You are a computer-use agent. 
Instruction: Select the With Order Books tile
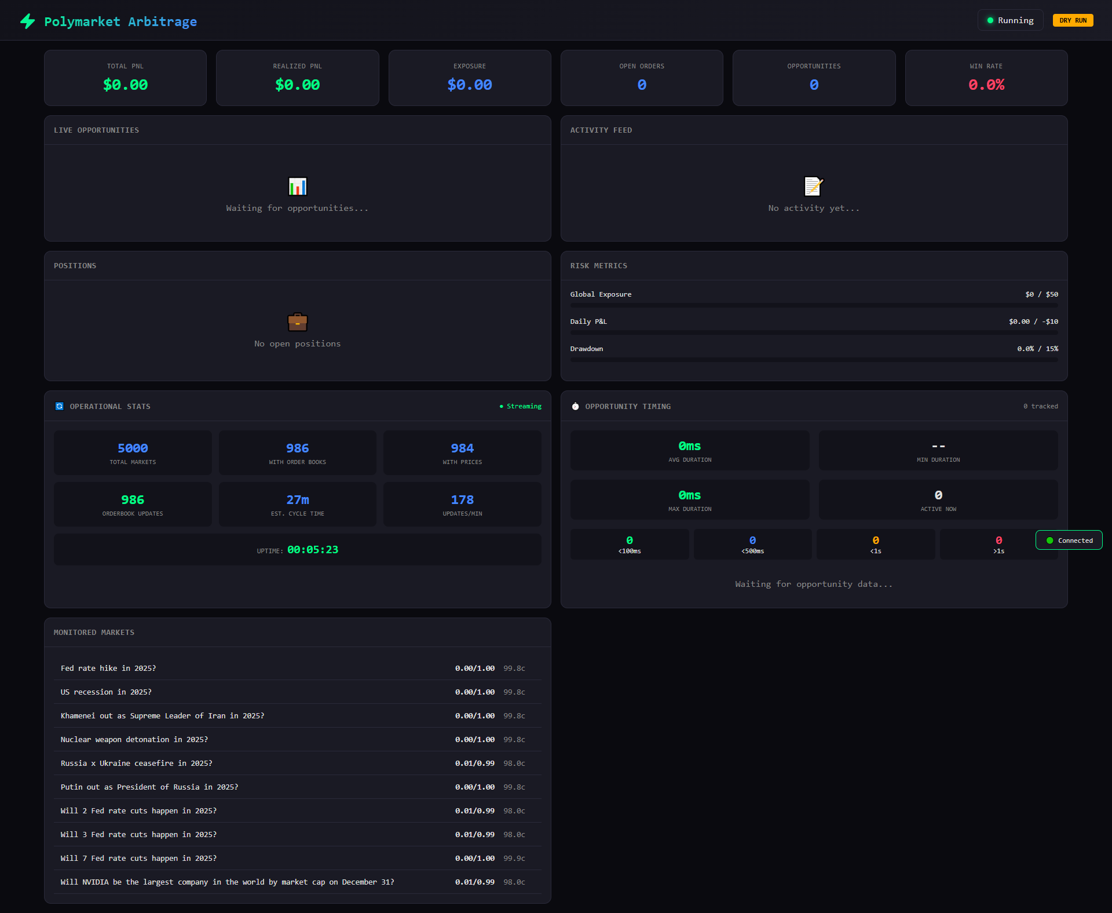pos(298,452)
